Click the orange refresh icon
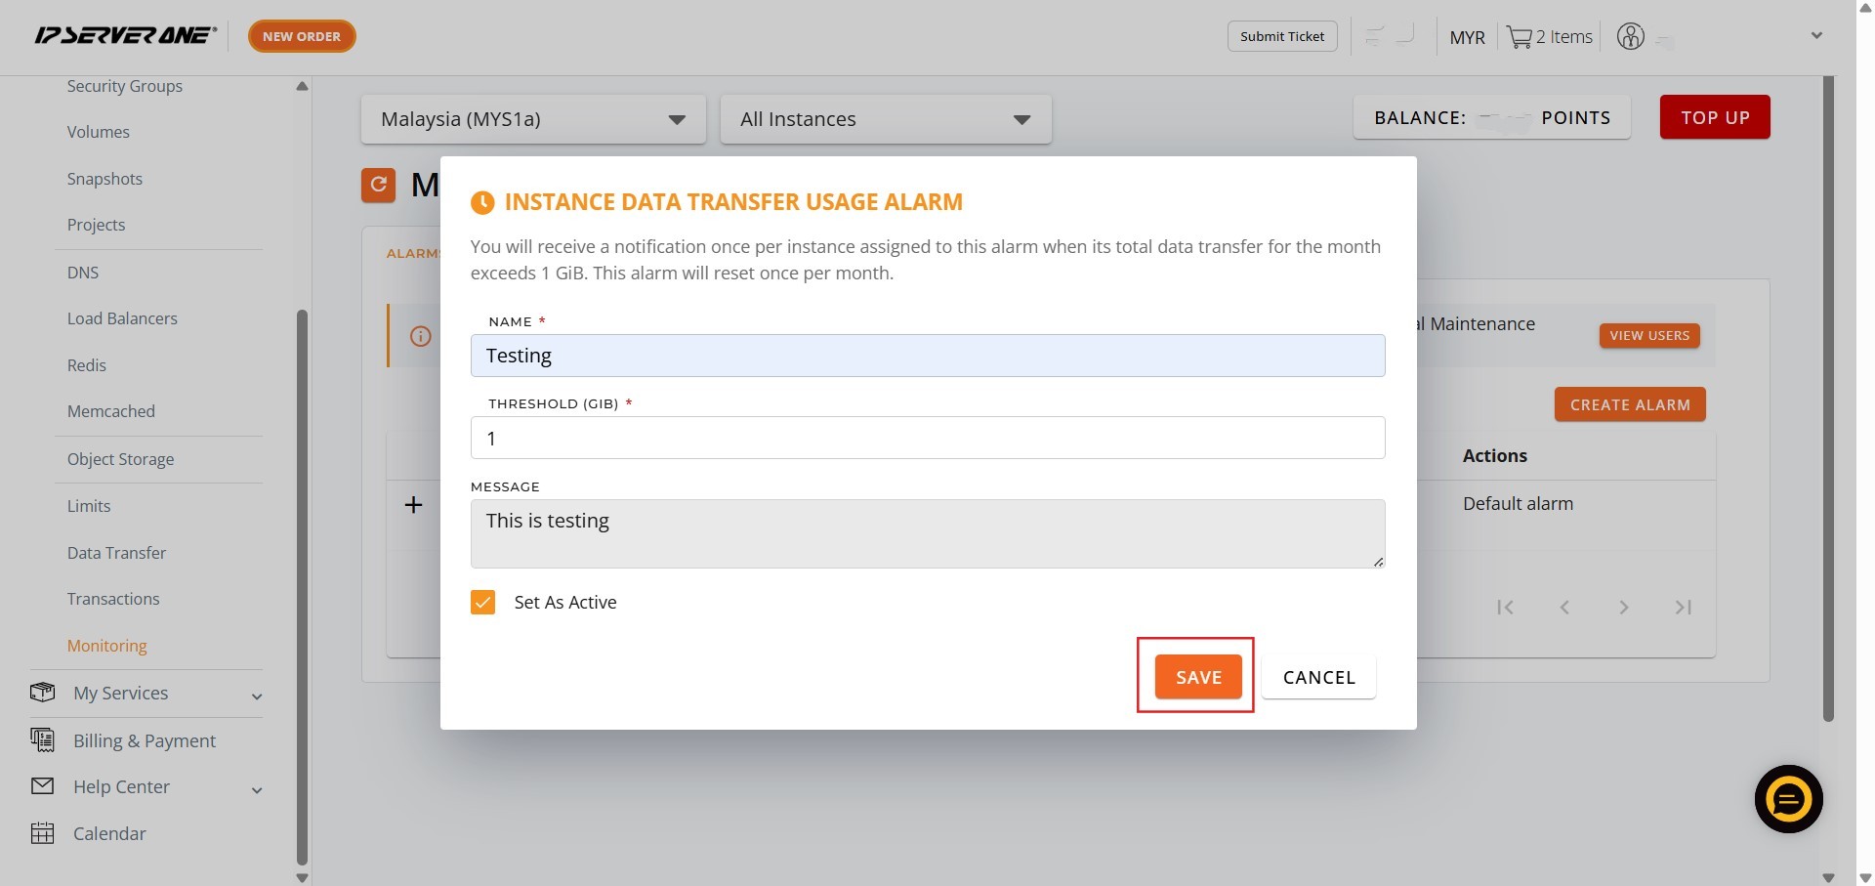Image resolution: width=1875 pixels, height=886 pixels. [378, 185]
